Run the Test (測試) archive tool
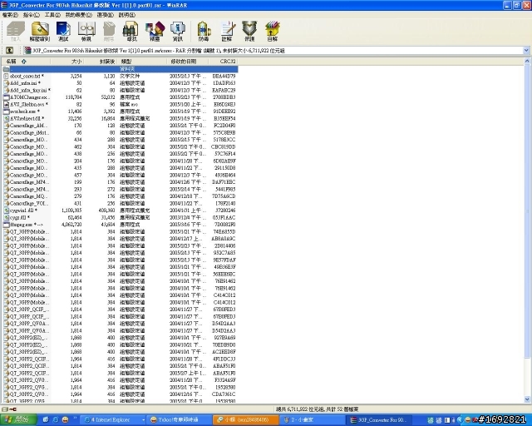532x426 pixels. click(63, 32)
